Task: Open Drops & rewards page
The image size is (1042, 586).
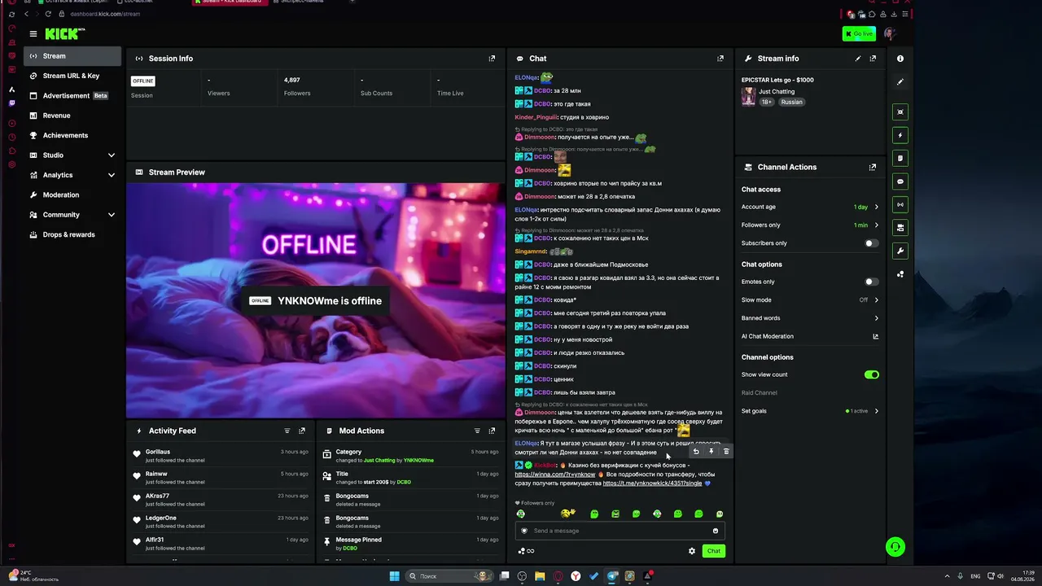Action: pyautogui.click(x=72, y=234)
